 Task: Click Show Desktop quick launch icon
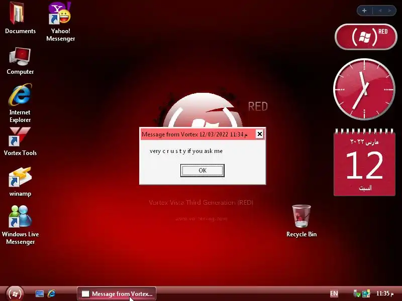40,293
